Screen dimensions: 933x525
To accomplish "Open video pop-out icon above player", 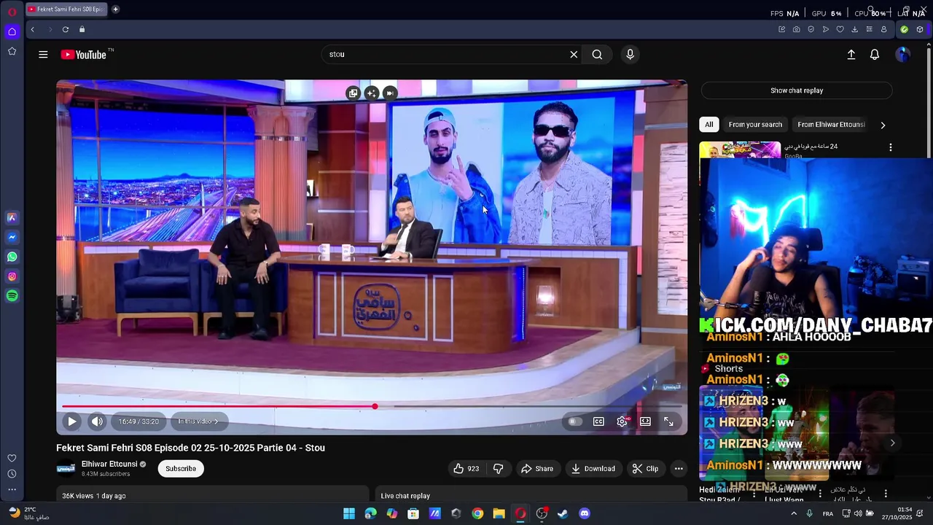I will point(353,93).
